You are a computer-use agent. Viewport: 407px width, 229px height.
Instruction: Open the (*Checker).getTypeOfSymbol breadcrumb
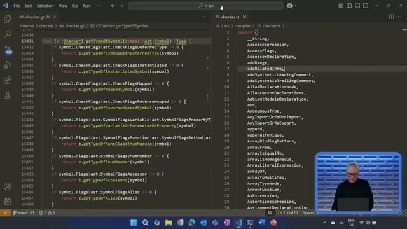tap(120, 26)
